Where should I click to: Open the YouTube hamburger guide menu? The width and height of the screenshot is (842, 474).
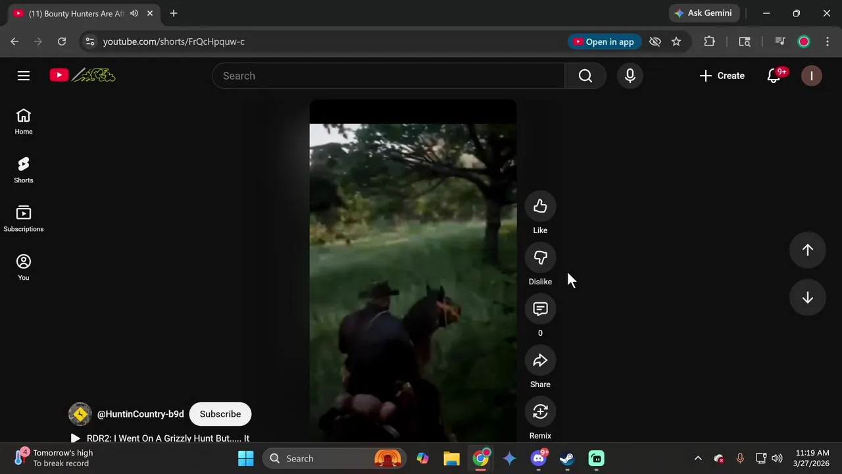pos(24,76)
